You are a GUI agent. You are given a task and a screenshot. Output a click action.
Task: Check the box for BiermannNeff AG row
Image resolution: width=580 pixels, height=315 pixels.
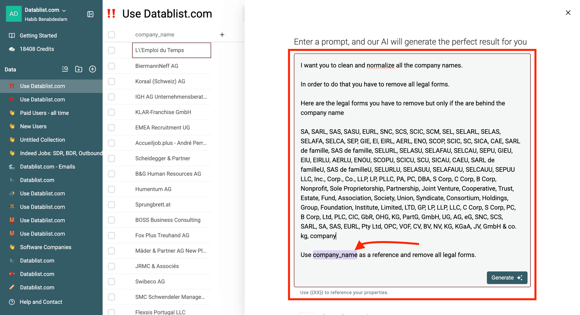click(x=111, y=66)
